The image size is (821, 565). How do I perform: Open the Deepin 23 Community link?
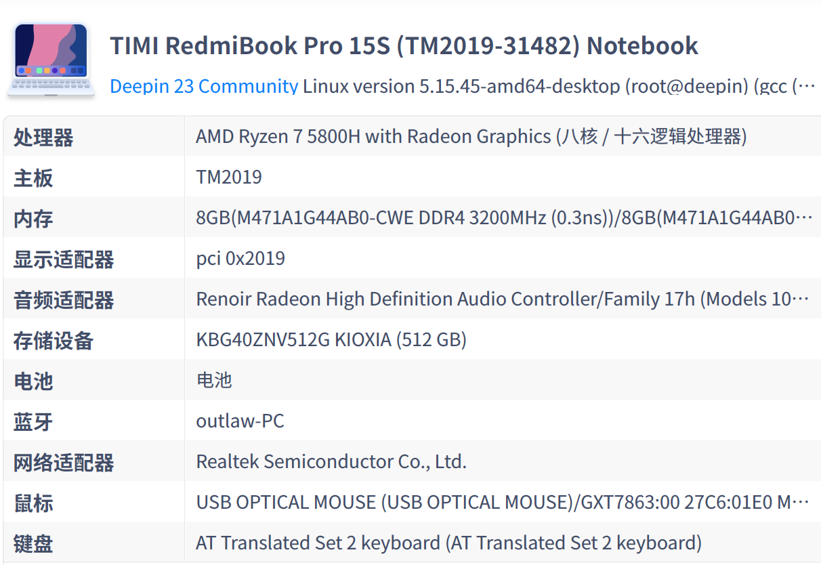click(204, 87)
